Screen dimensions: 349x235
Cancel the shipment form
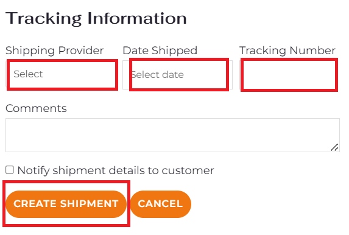160,204
